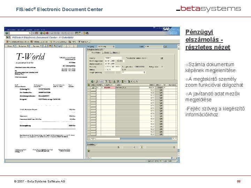Switch to the Detail tab
The width and height of the screenshot is (251, 188).
pyautogui.click(x=106, y=53)
